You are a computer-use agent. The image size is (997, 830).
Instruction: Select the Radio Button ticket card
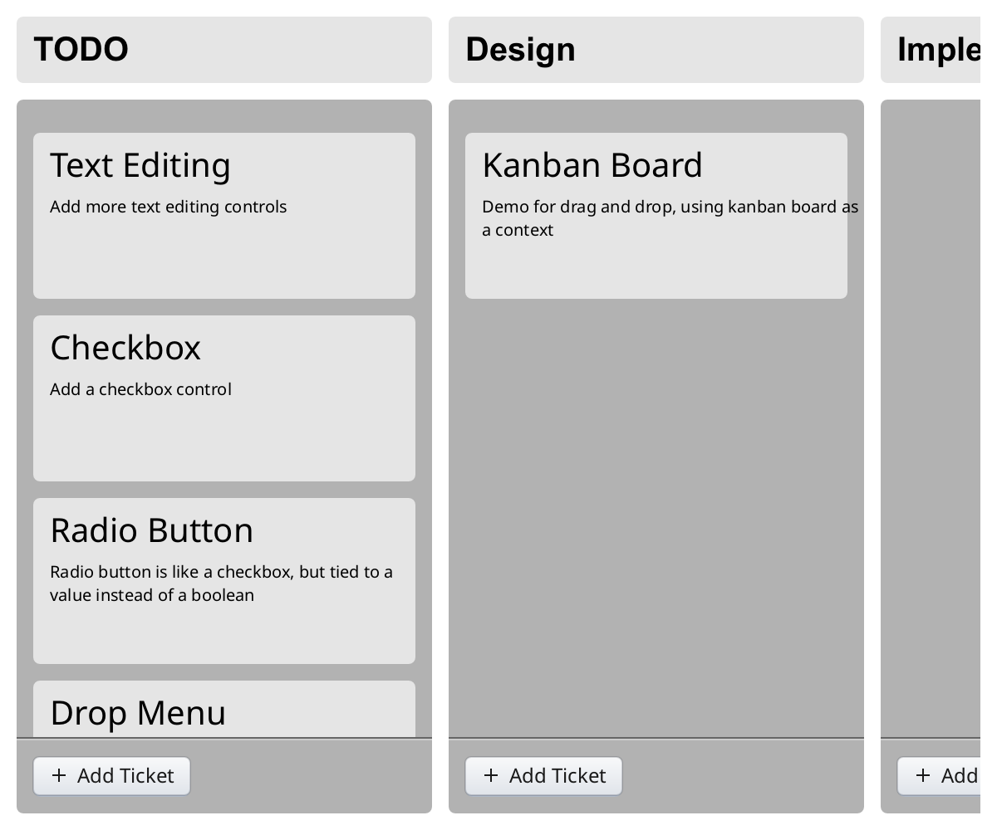[x=224, y=581]
